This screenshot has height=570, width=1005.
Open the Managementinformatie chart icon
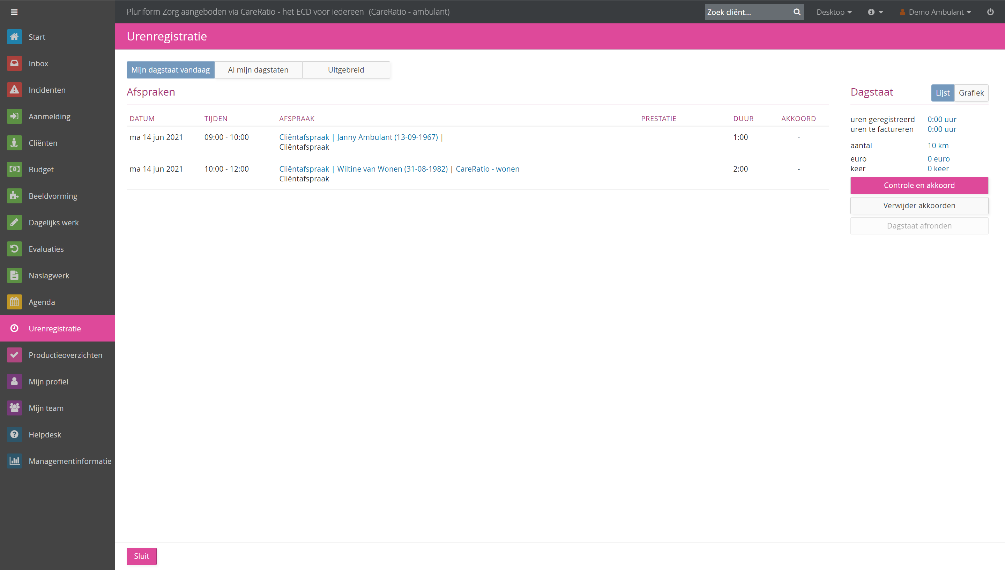pos(15,461)
